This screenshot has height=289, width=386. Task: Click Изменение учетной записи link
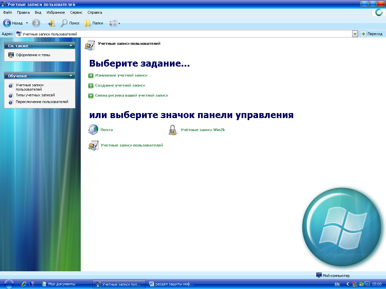pyautogui.click(x=121, y=76)
